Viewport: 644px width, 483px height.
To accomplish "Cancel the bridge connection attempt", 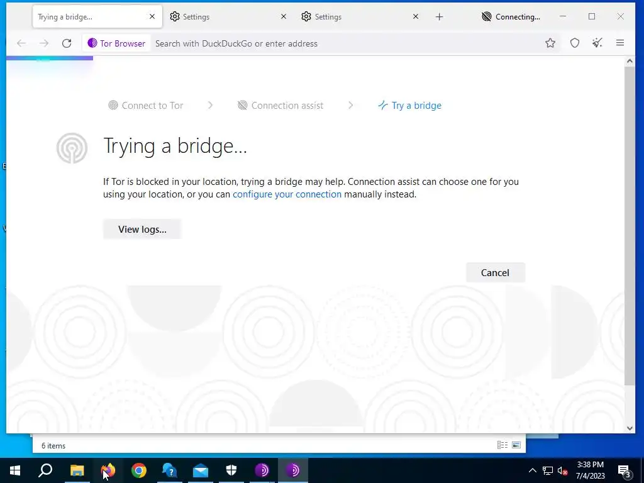I will (x=496, y=273).
